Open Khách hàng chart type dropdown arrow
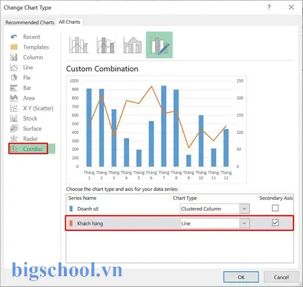Image resolution: width=303 pixels, height=287 pixels. pos(244,223)
